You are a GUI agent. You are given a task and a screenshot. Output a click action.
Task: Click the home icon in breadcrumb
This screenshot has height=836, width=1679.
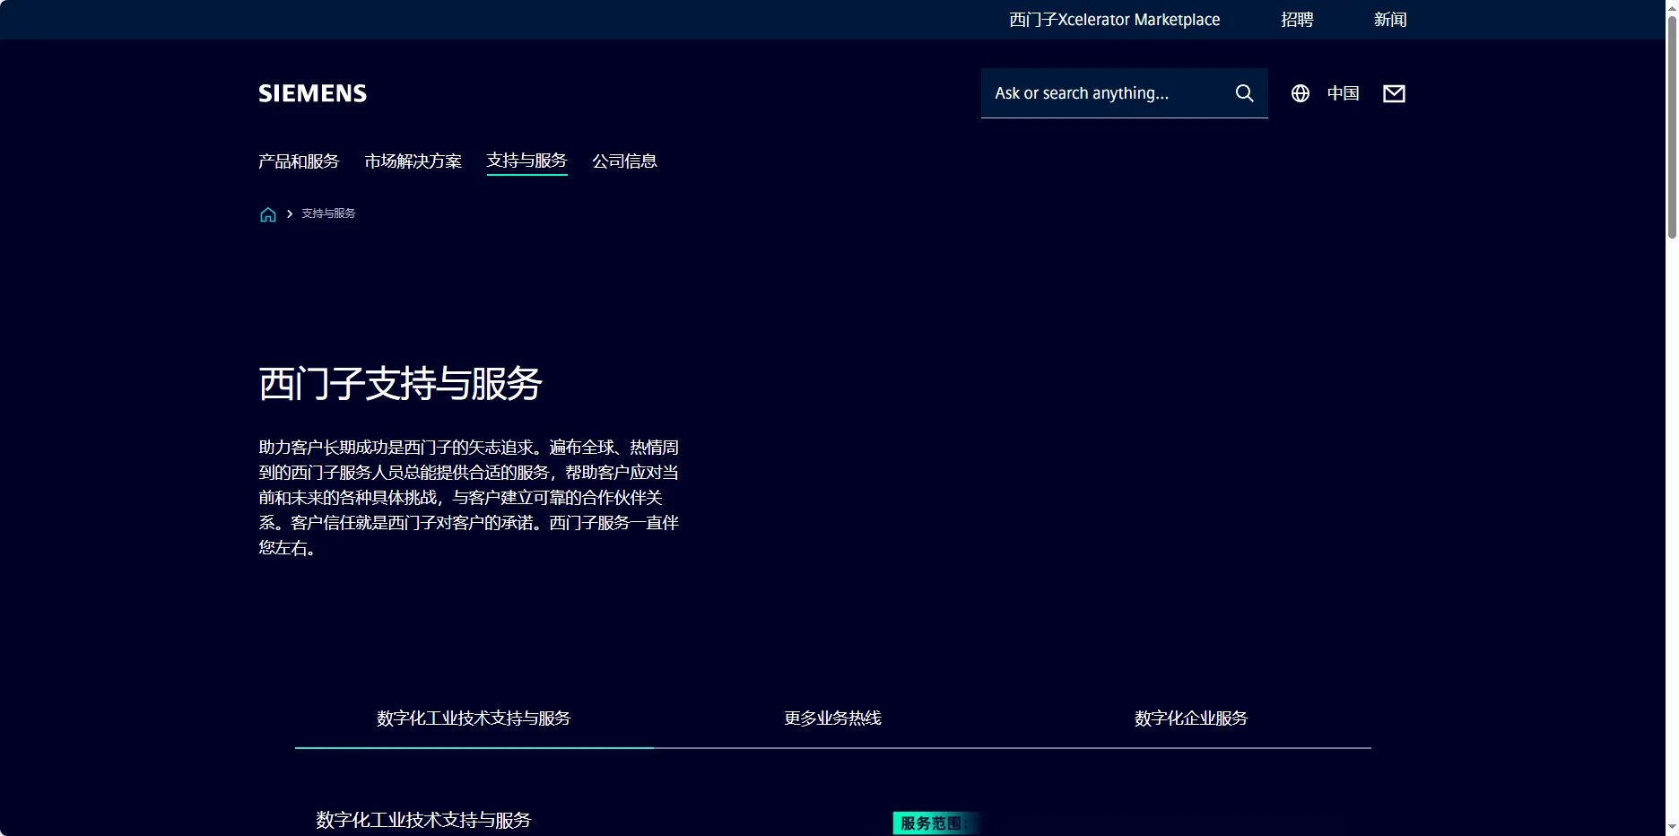point(266,213)
